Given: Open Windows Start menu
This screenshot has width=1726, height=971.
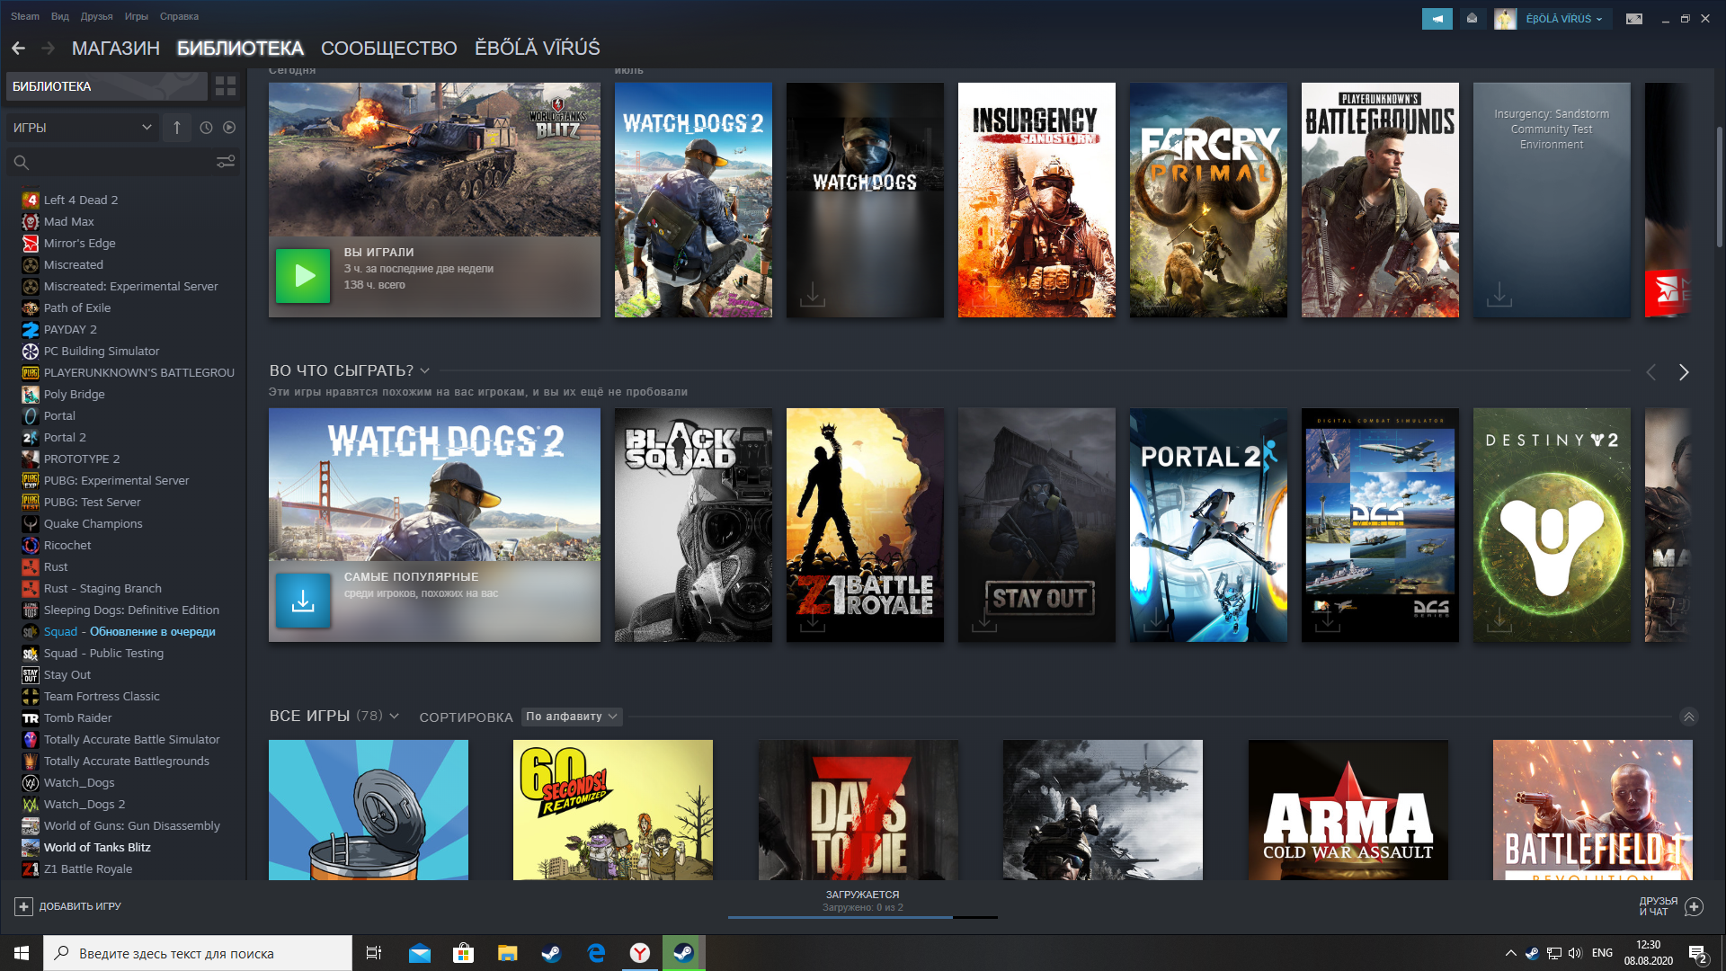Looking at the screenshot, I should coord(22,953).
